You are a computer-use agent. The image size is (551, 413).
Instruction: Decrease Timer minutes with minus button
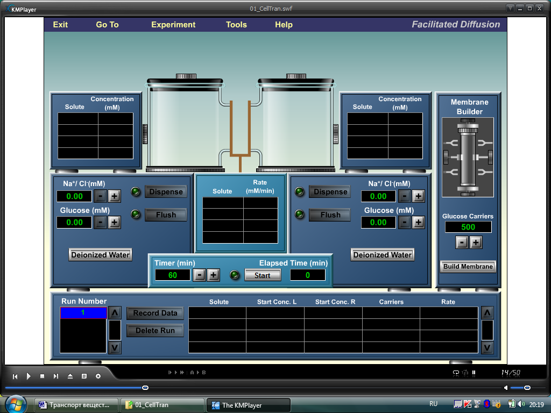[x=199, y=275]
